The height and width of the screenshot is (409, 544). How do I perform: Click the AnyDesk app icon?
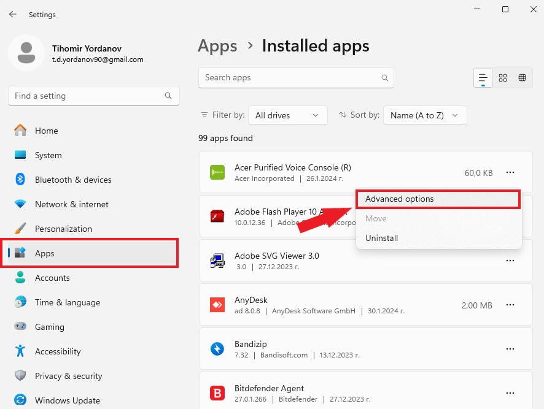(x=217, y=305)
